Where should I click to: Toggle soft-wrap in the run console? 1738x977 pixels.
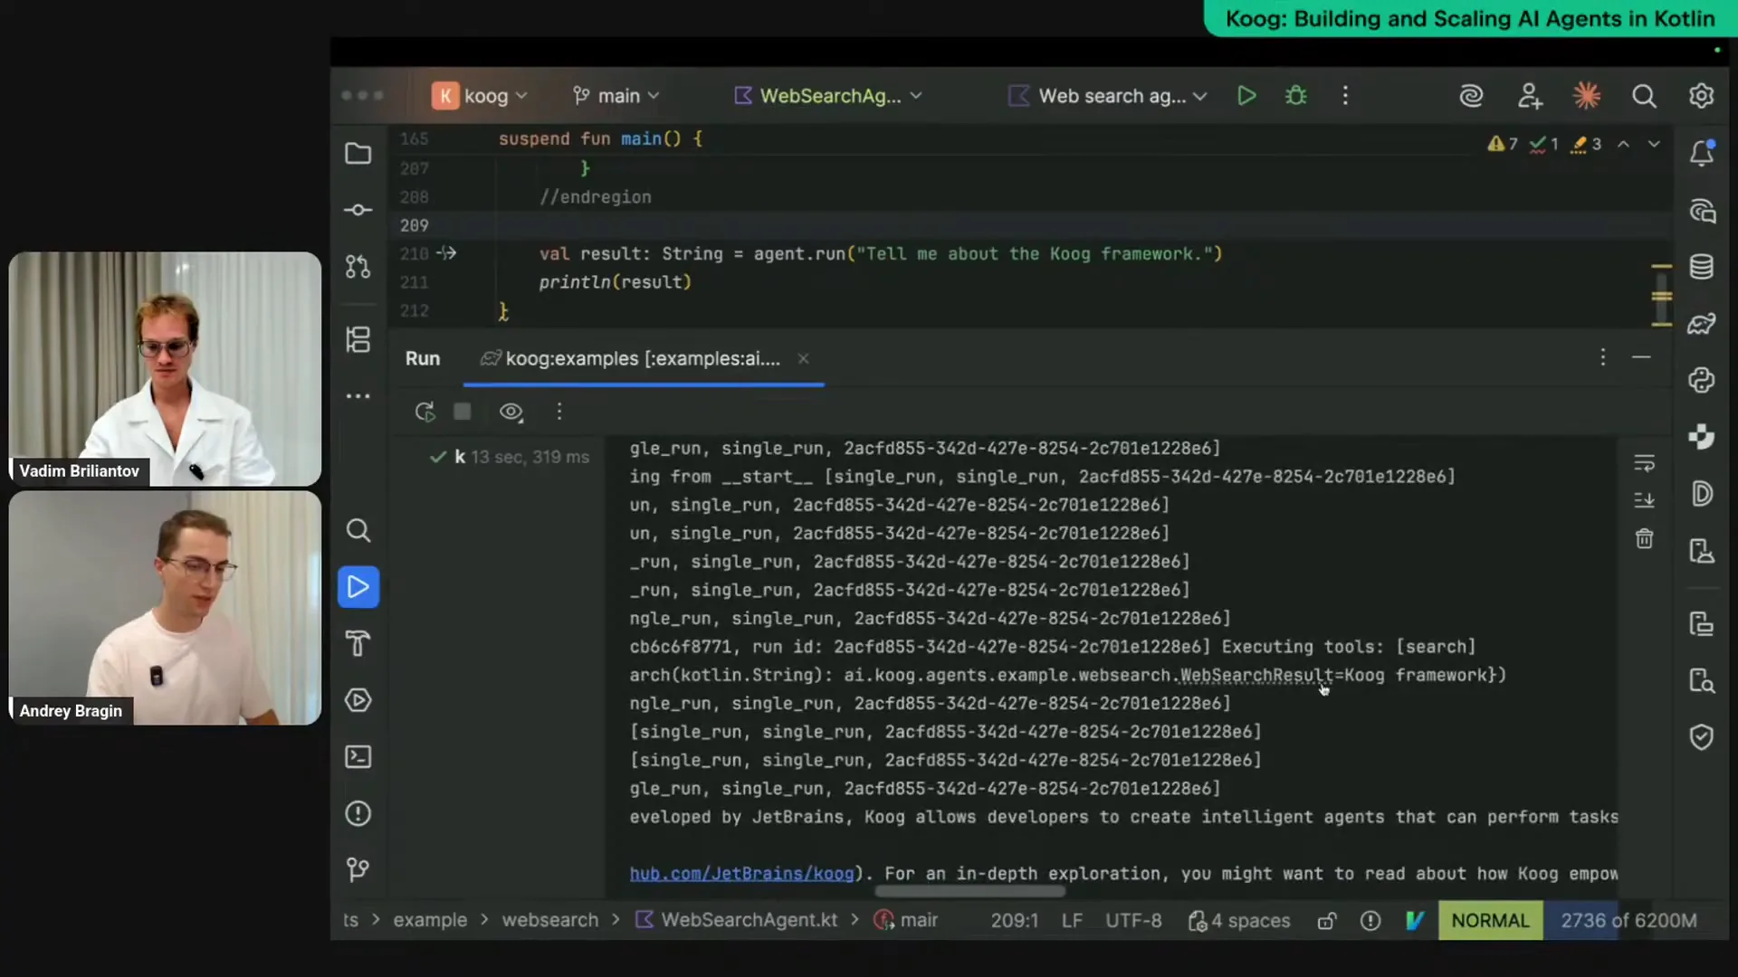(x=1645, y=463)
